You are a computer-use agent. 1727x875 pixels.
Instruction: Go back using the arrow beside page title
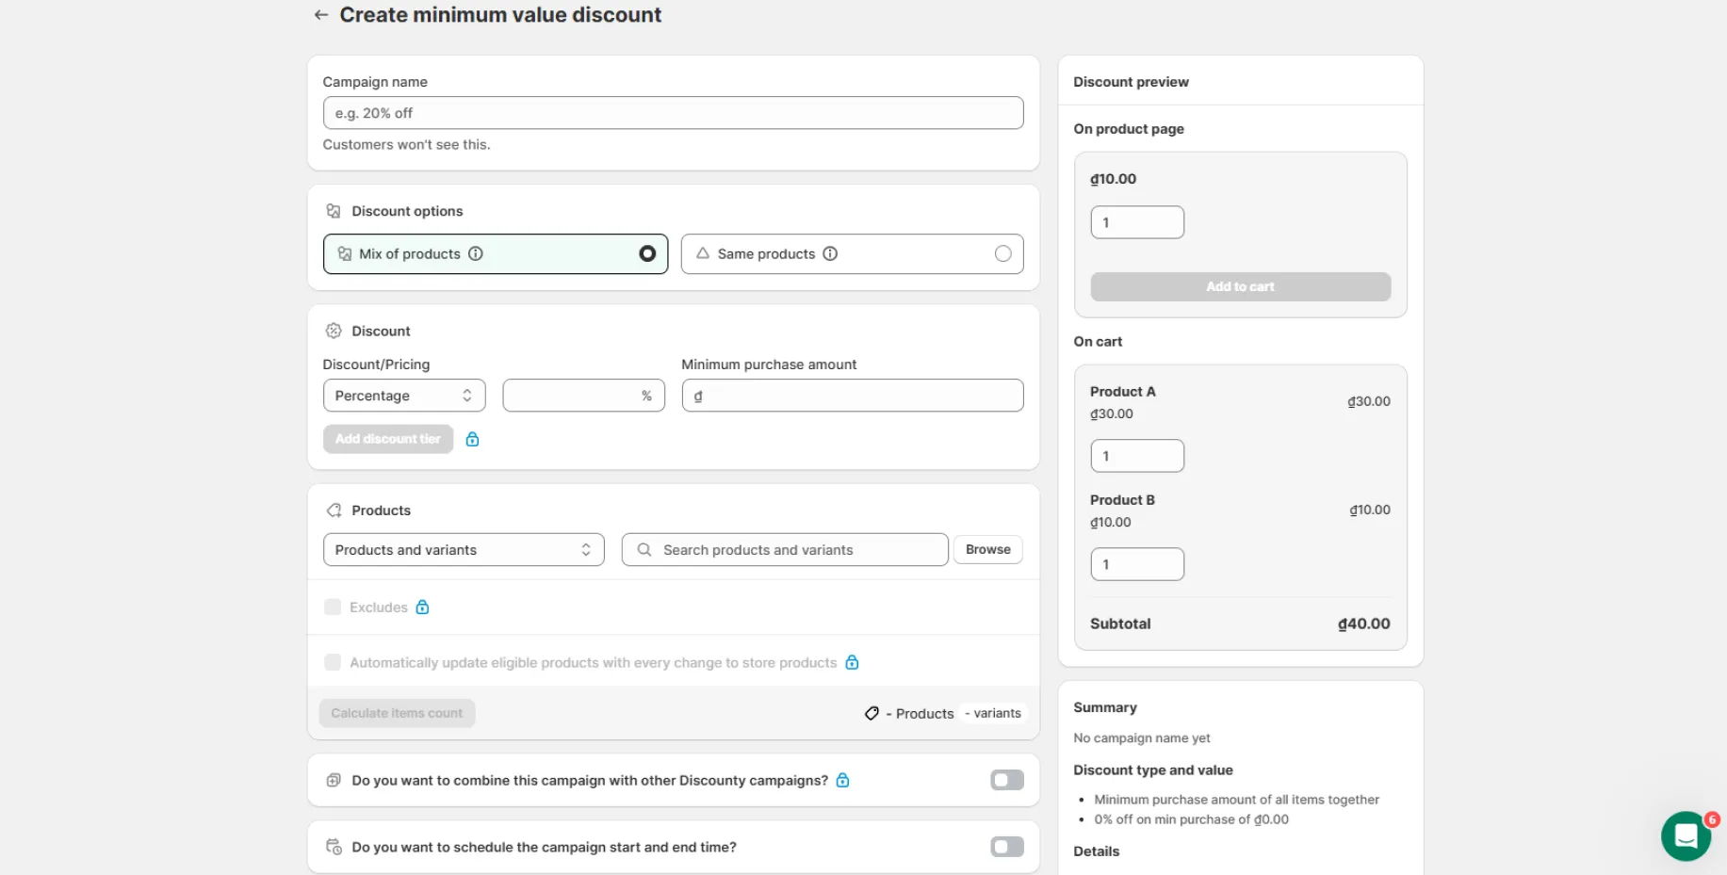pyautogui.click(x=321, y=15)
